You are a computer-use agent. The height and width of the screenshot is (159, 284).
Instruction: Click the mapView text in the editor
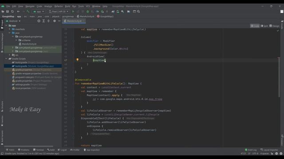(x=99, y=61)
